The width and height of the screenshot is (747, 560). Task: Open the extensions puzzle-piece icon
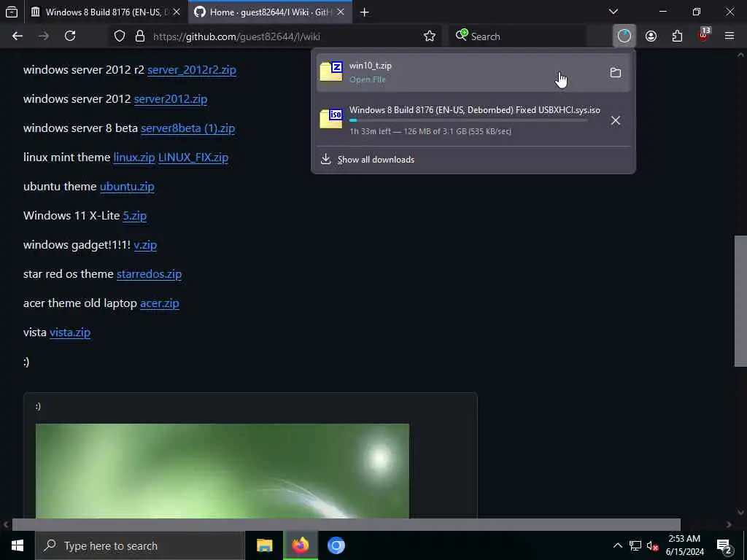(677, 36)
